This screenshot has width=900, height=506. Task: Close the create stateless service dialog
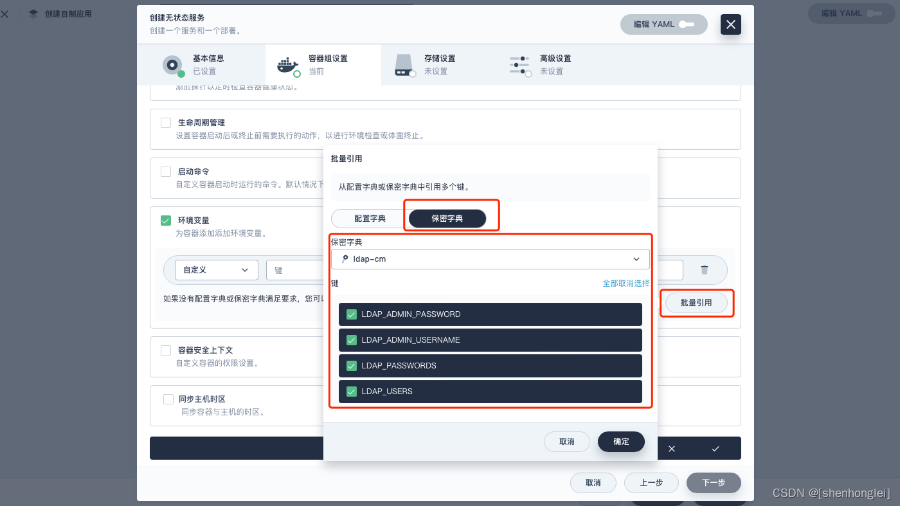point(731,24)
